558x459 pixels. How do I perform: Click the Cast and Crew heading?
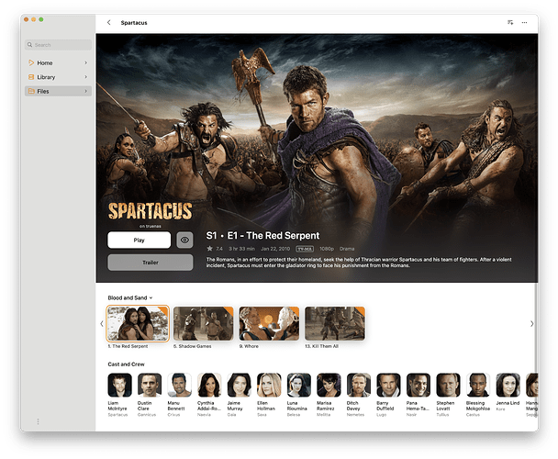[x=126, y=364]
